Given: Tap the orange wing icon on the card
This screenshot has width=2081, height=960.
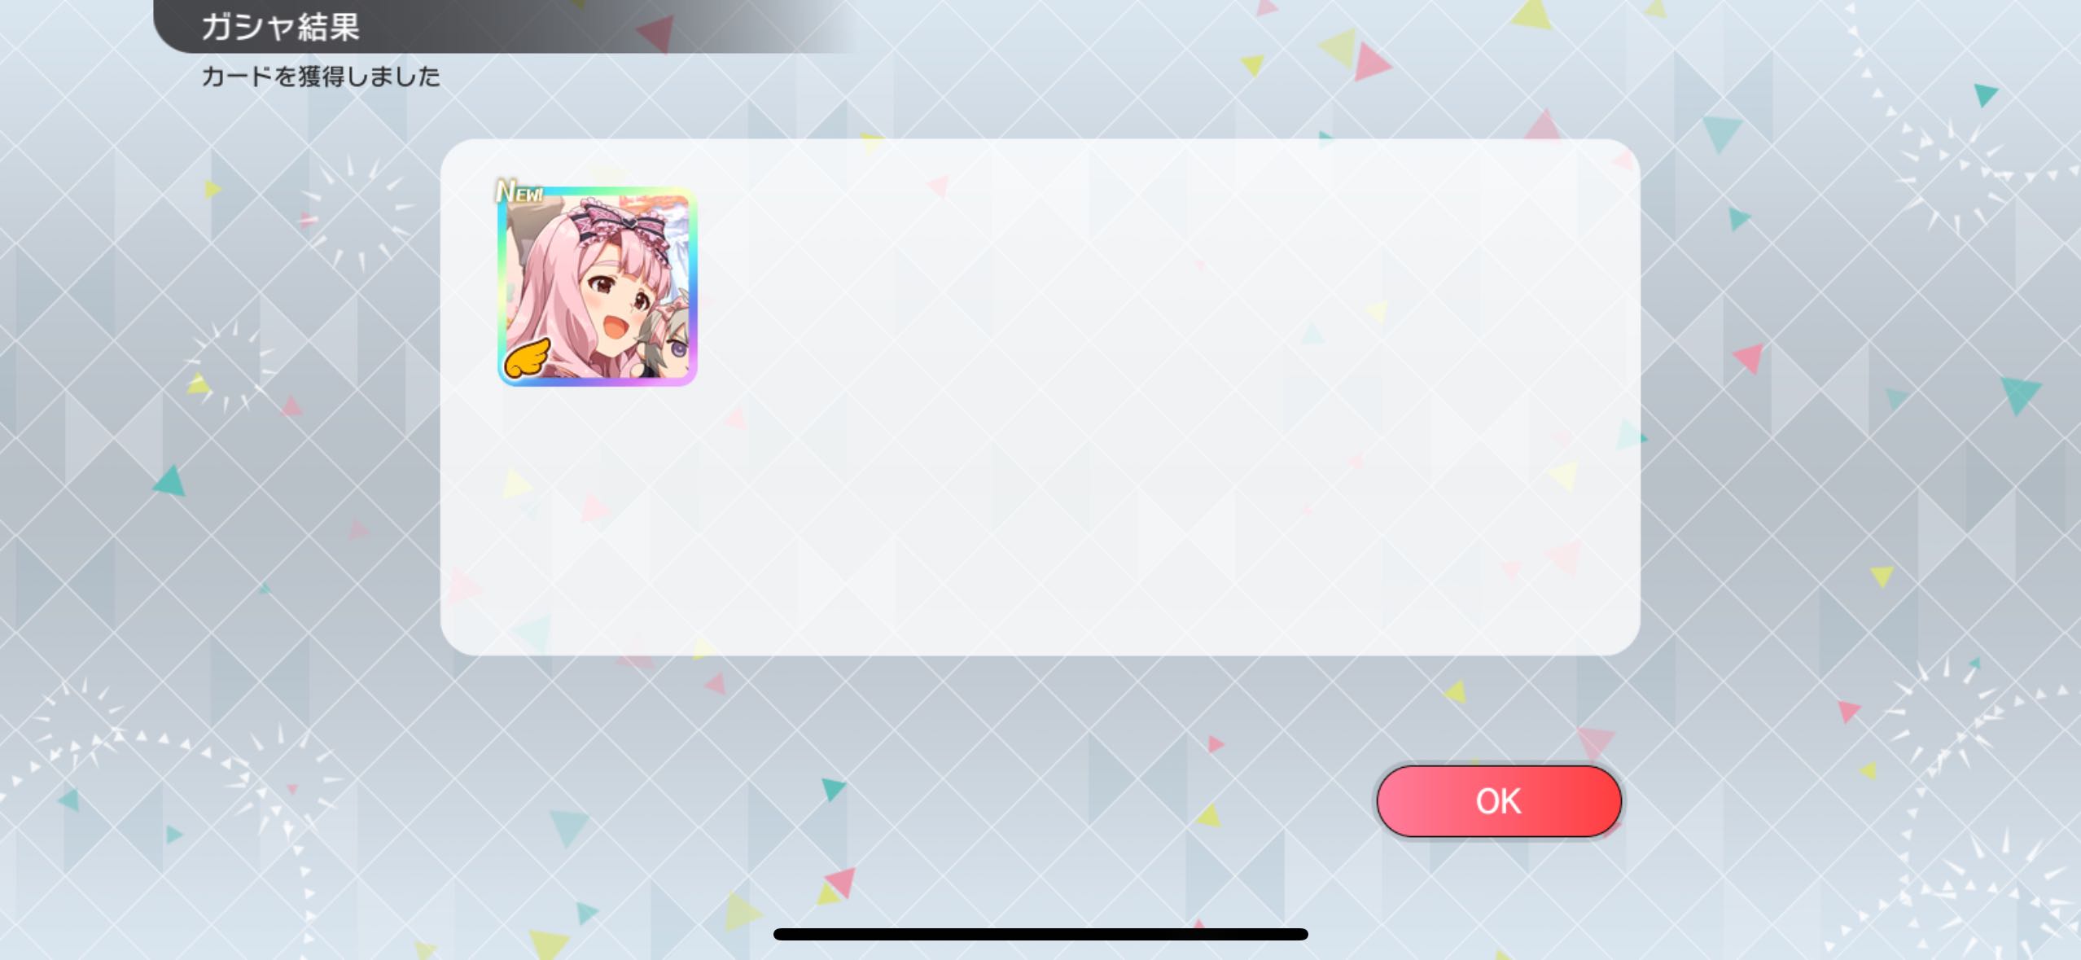Looking at the screenshot, I should pyautogui.click(x=527, y=359).
